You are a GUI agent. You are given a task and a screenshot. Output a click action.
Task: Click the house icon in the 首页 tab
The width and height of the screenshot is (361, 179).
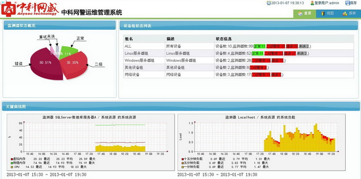tap(300, 13)
